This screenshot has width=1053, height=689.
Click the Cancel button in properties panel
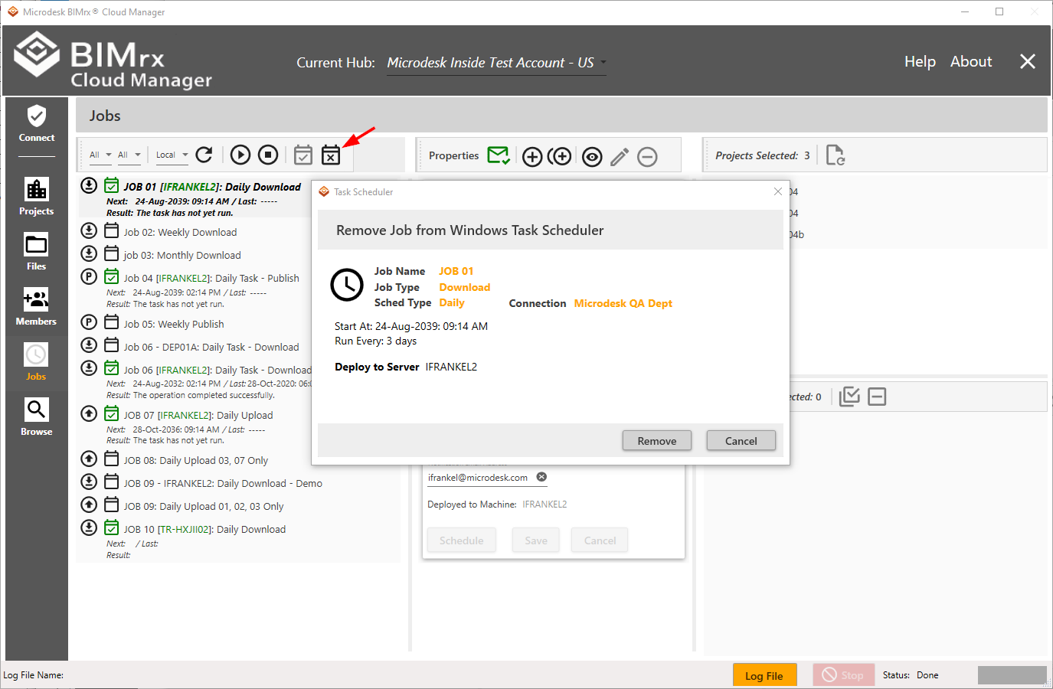point(600,540)
